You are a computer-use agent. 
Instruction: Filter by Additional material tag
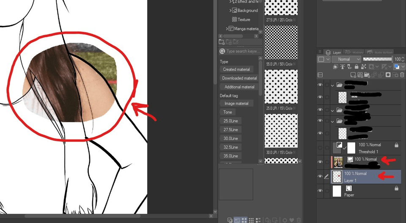[x=239, y=87]
